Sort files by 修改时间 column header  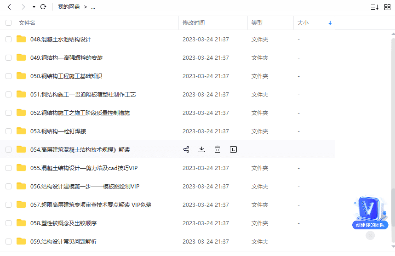(194, 23)
